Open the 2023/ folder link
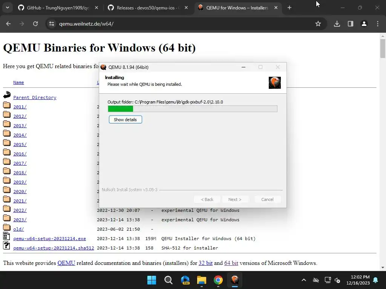 [20, 220]
